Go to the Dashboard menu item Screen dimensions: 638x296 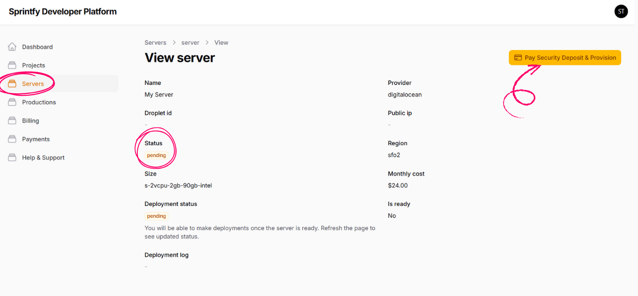tap(37, 47)
